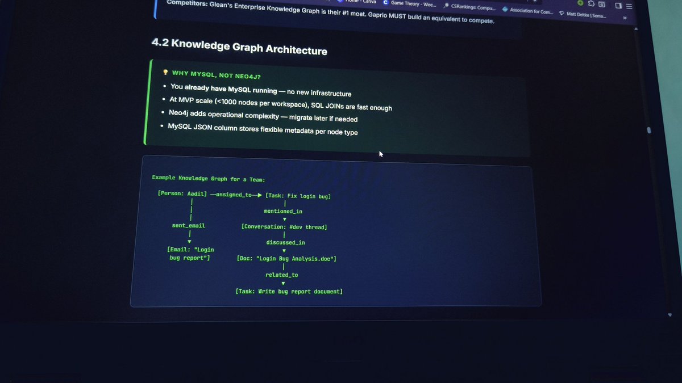
Task: Click the screenshot extension icon beside the puzzle icon
Action: 601,4
